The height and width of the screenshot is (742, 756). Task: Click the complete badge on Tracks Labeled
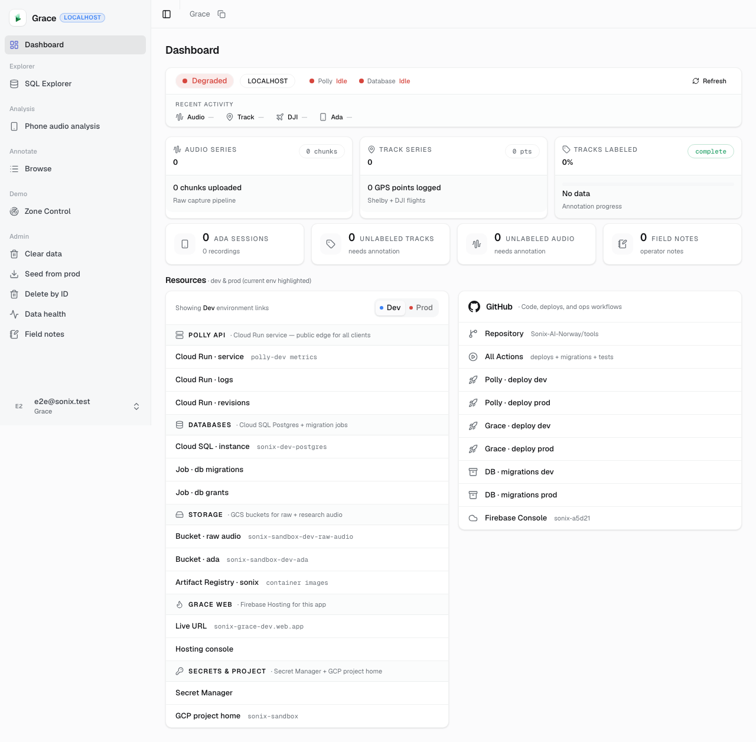pos(711,151)
